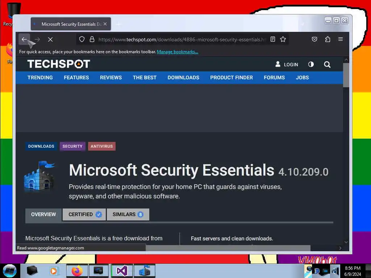Click the scrollbar down arrow
The width and height of the screenshot is (371, 278).
(x=346, y=242)
